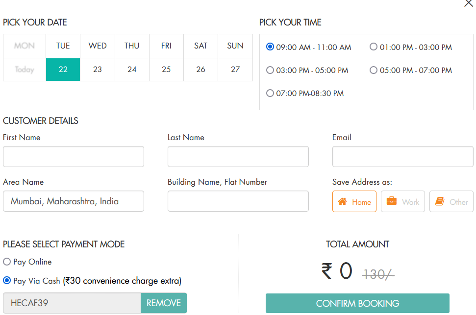Choose the 01:00 PM - 03:00 PM time

(x=374, y=47)
